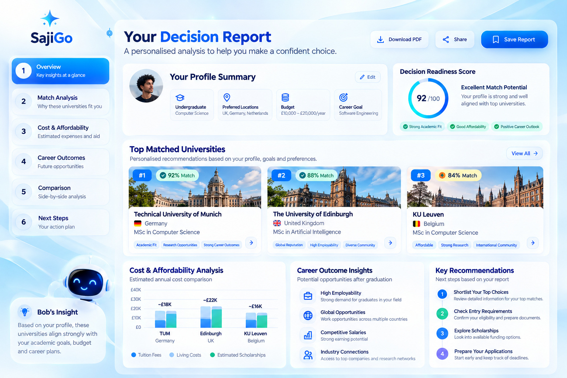Open KU Leuven details arrow
The width and height of the screenshot is (567, 378).
[x=533, y=243]
